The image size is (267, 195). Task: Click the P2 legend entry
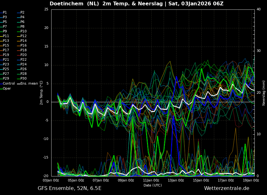pyautogui.click(x=21, y=13)
